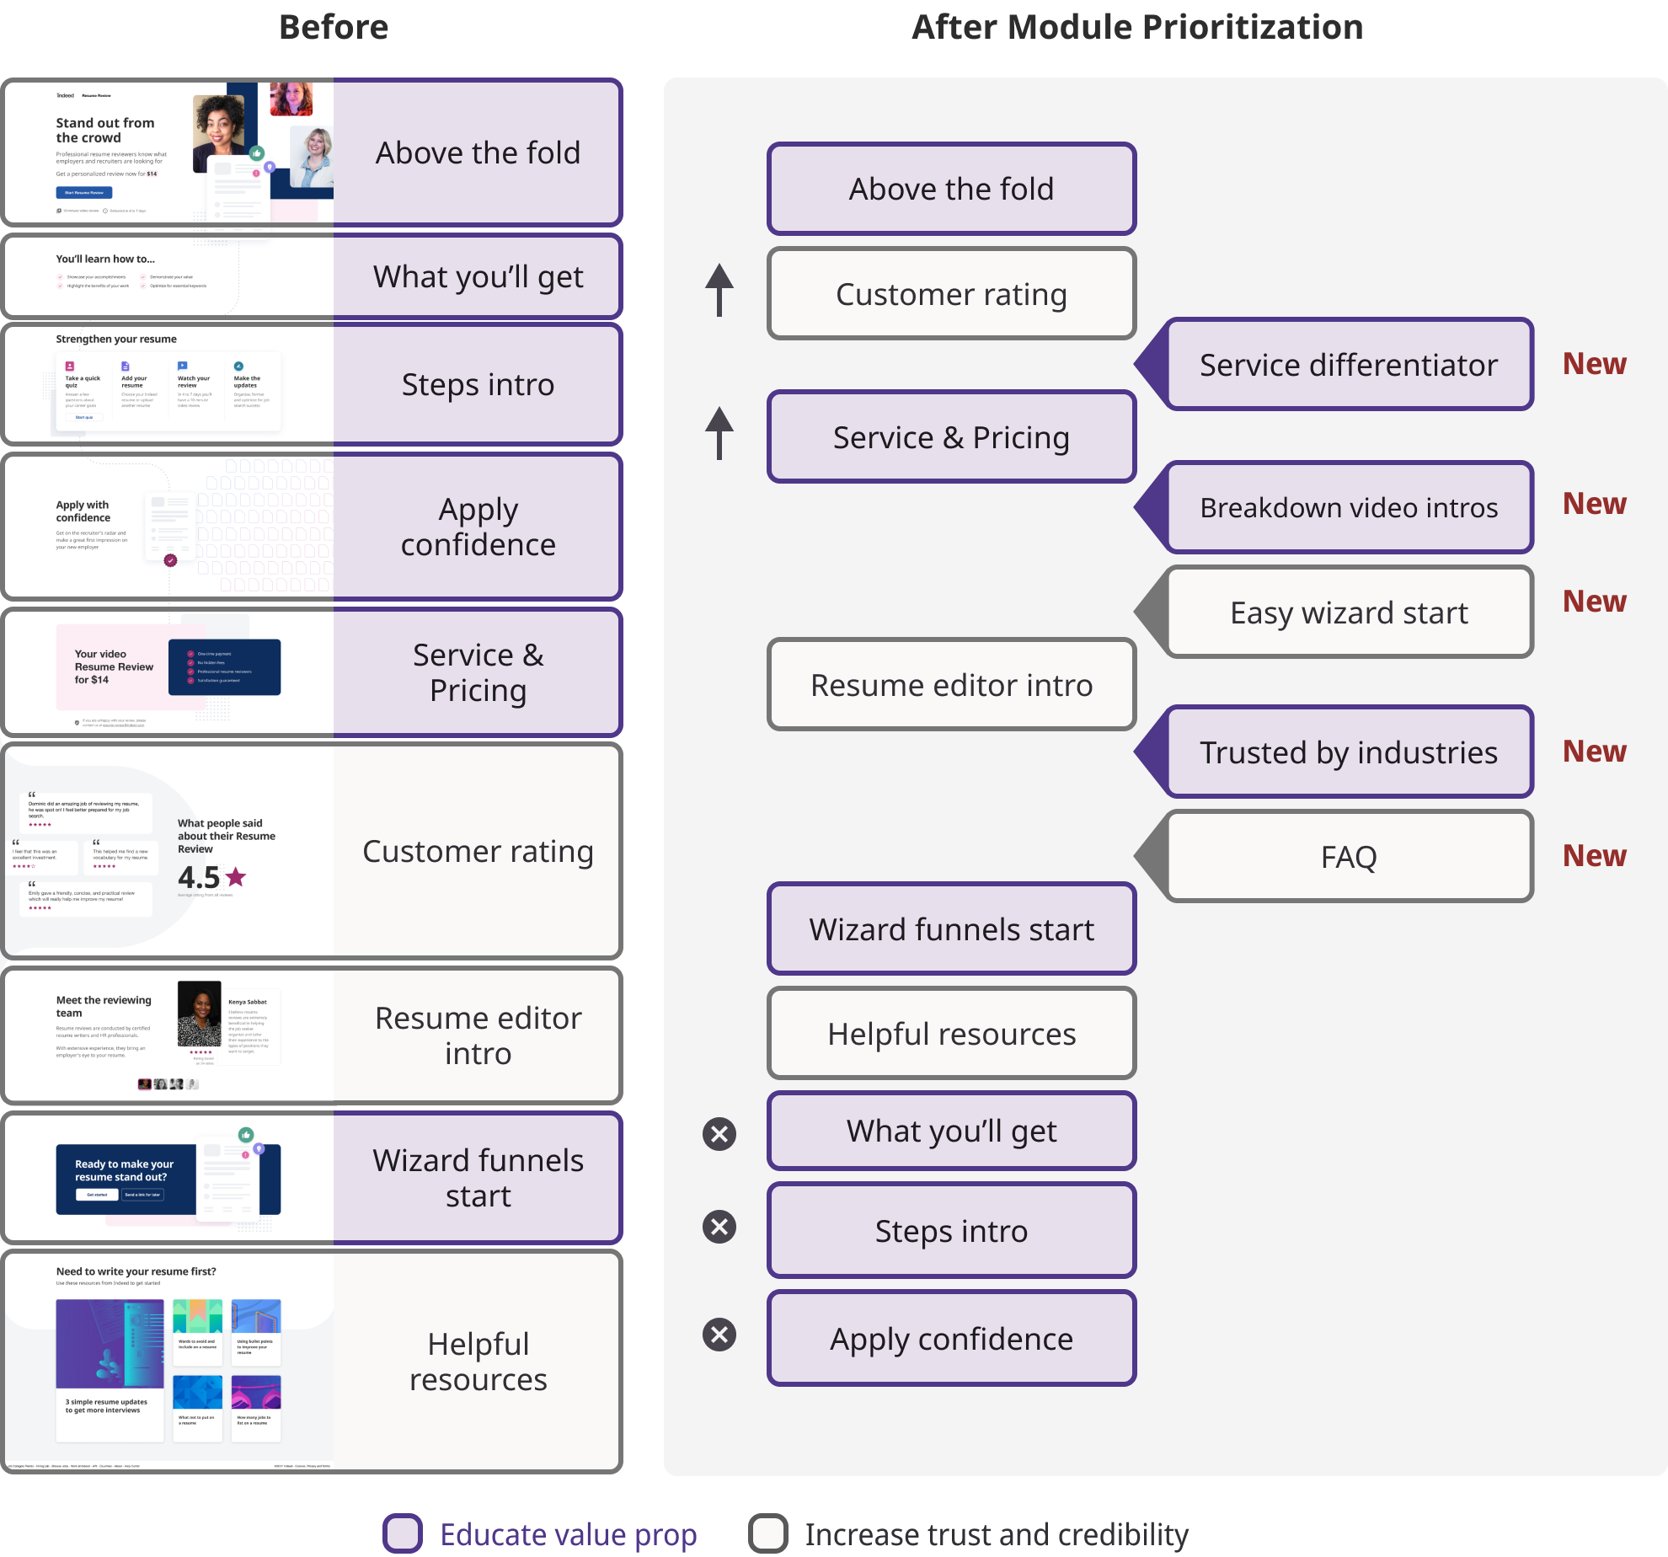Click the X icon next to What you'll get

[x=719, y=1134]
